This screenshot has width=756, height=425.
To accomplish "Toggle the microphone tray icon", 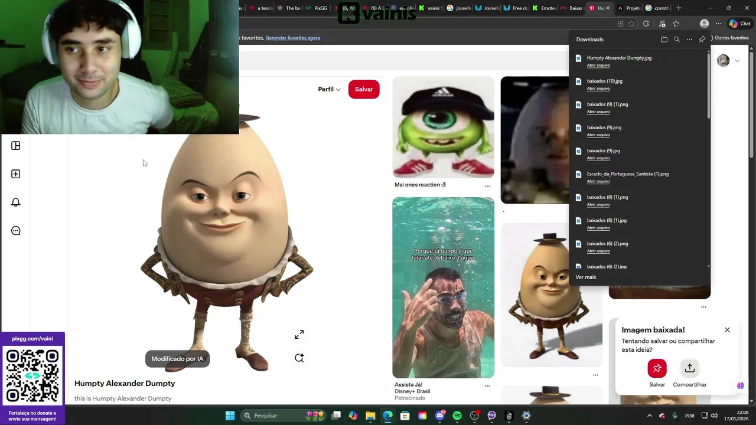I will 674,416.
